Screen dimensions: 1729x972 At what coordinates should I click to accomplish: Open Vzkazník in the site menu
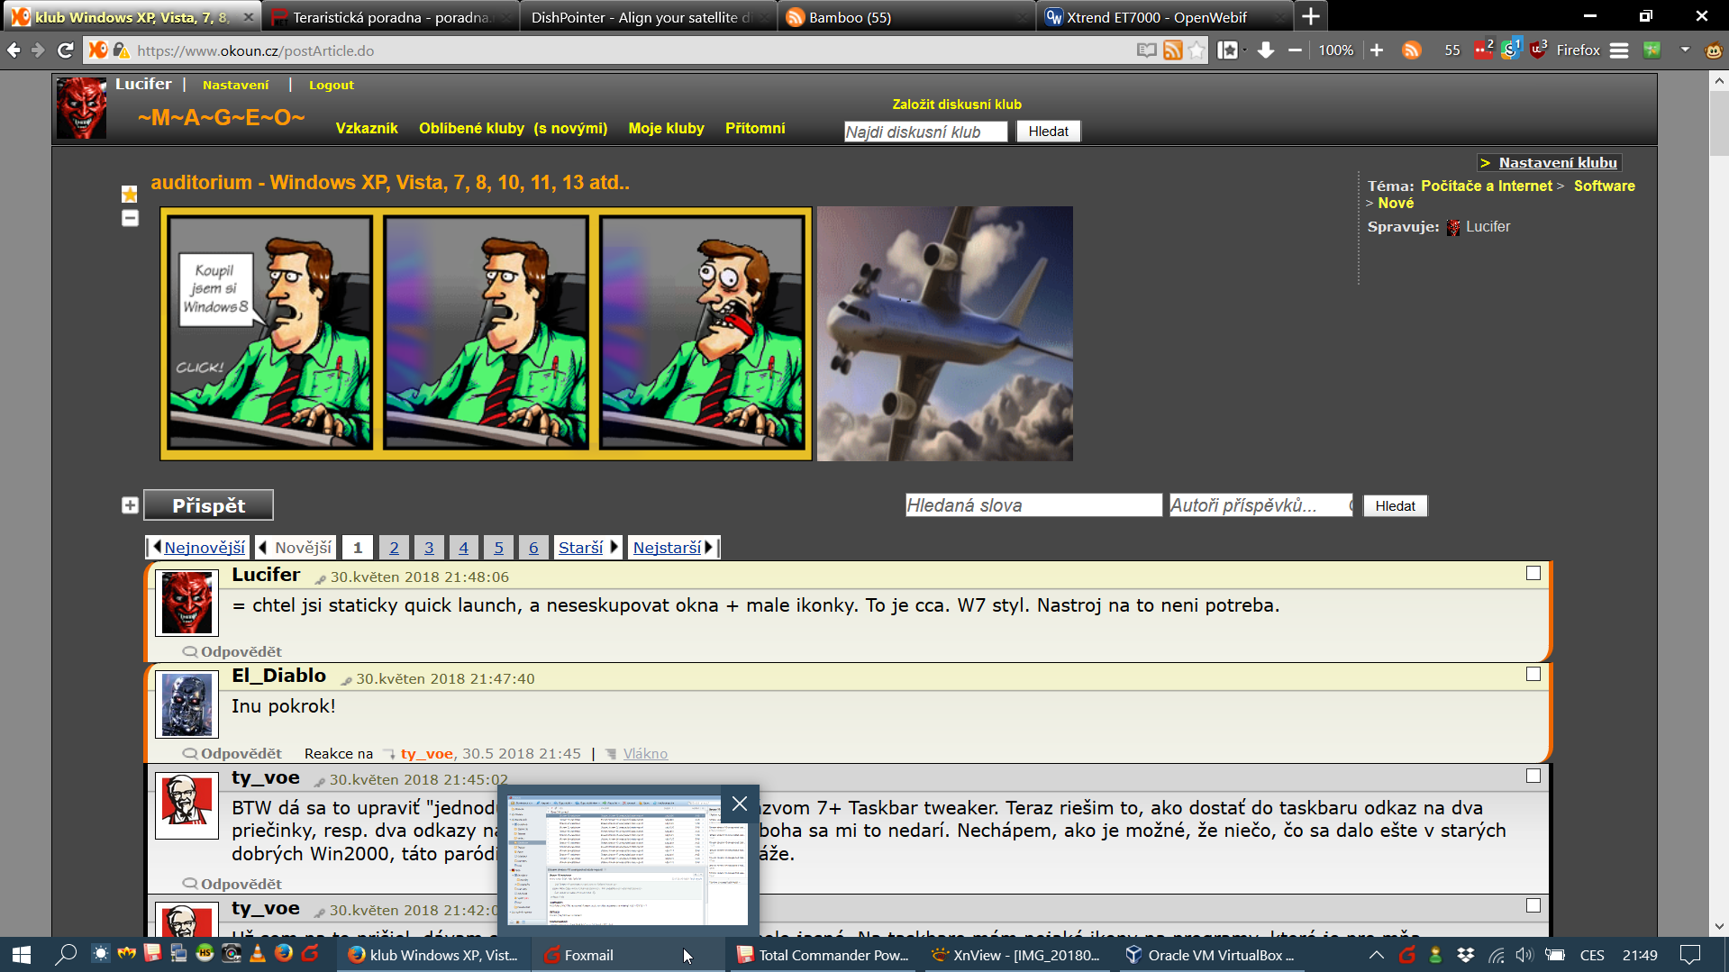(x=367, y=128)
